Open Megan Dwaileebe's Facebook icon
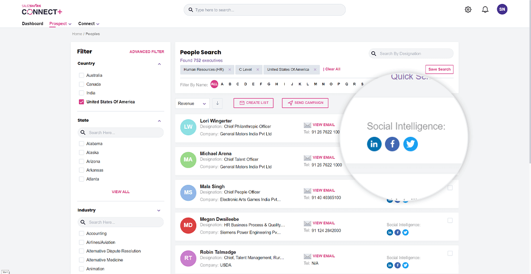The image size is (531, 274). 397,232
